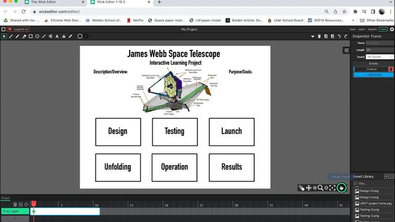Viewport: 395px width, 222px height.
Task: Click the recenter canvas icon
Action: (x=332, y=187)
